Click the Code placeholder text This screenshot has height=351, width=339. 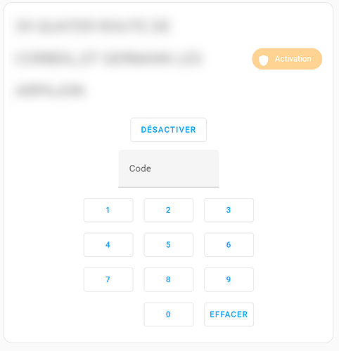point(140,168)
